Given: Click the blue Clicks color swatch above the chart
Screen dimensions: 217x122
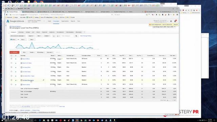Looking at the screenshot, I should click(11, 40).
